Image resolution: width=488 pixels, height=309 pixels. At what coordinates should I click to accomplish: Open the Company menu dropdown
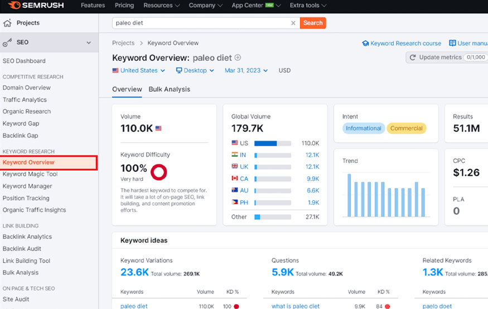click(x=205, y=5)
